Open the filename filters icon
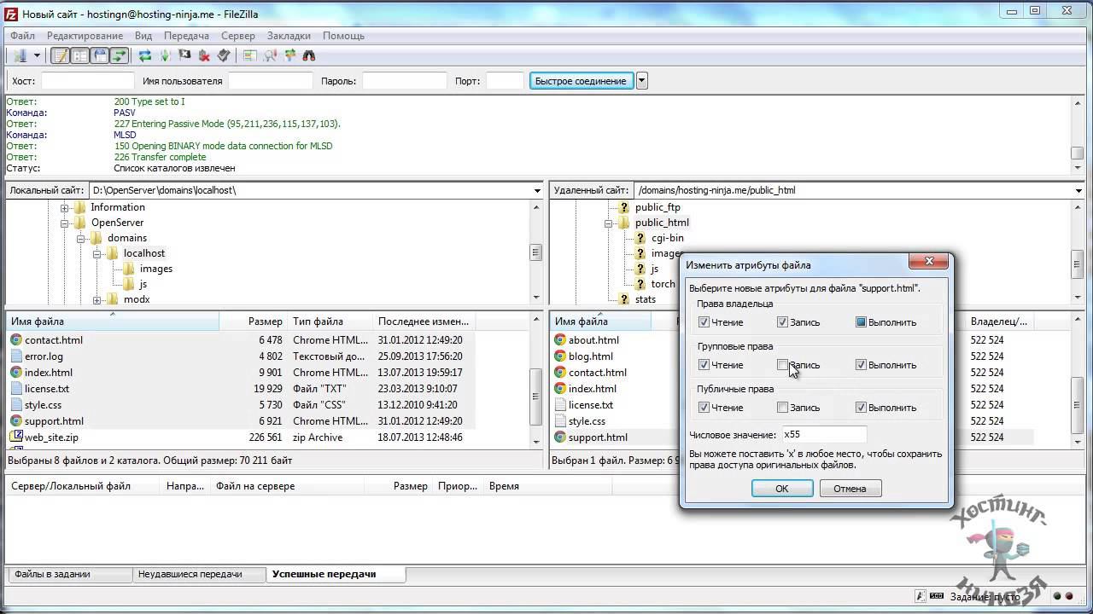 click(x=249, y=56)
